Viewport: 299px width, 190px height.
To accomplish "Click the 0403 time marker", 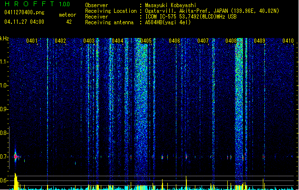I will coord(89,41).
